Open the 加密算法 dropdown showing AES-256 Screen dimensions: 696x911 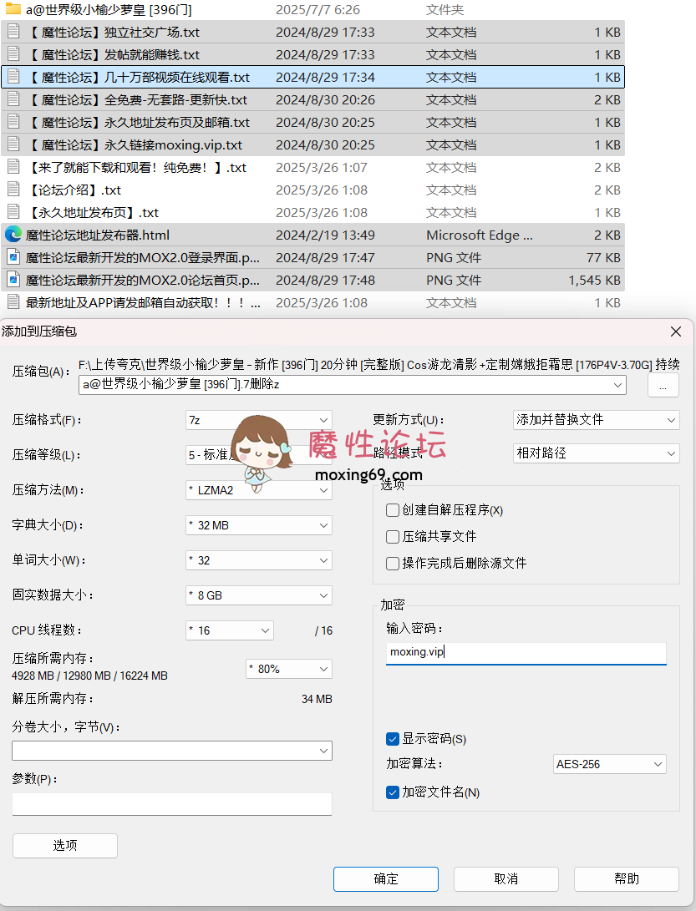(x=609, y=765)
